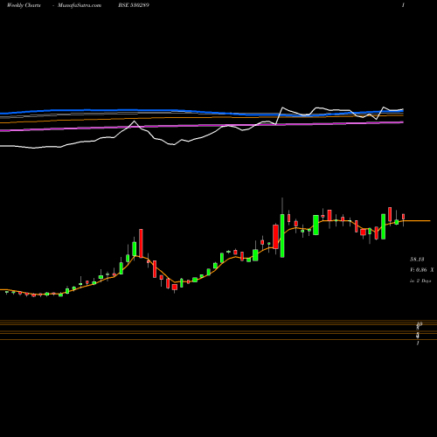437x437 pixels.
Task: Click the "V: 0.86 X" volume text
Action: tap(422, 270)
